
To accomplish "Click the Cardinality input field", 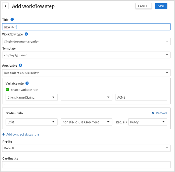I will (x=86, y=165).
